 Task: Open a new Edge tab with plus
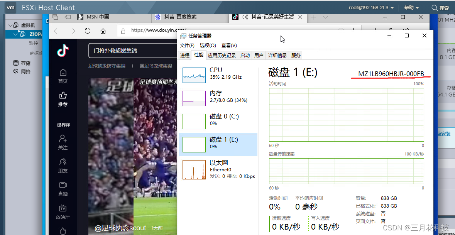pos(313,17)
